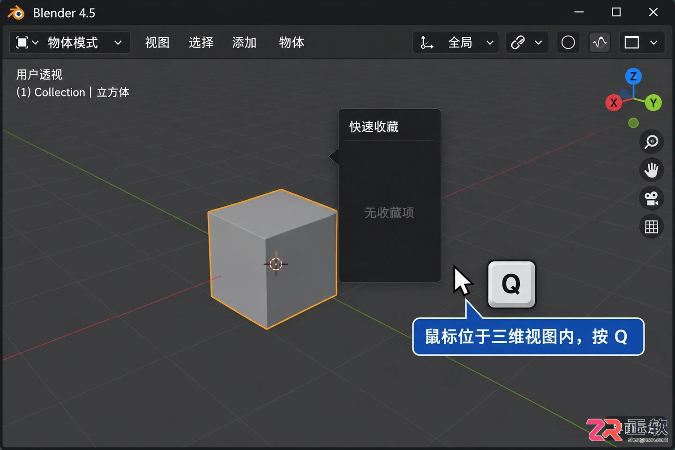The image size is (675, 450).
Task: Toggle perspective/orthographic grid icon
Action: (652, 227)
